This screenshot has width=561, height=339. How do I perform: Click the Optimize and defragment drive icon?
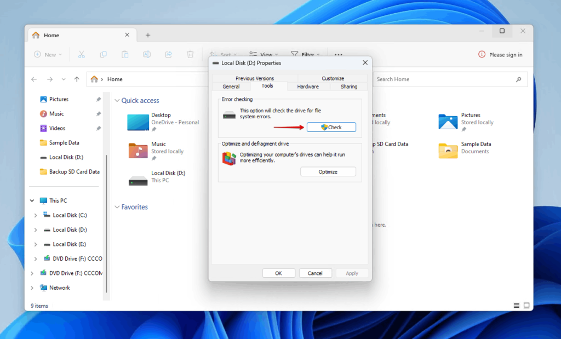[230, 157]
